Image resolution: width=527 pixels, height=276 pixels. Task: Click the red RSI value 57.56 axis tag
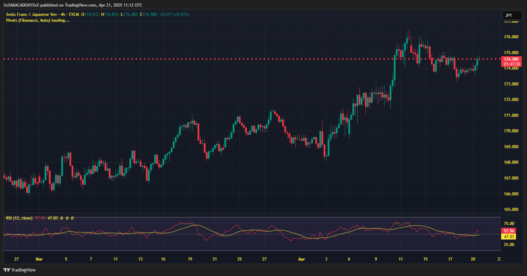pyautogui.click(x=509, y=231)
